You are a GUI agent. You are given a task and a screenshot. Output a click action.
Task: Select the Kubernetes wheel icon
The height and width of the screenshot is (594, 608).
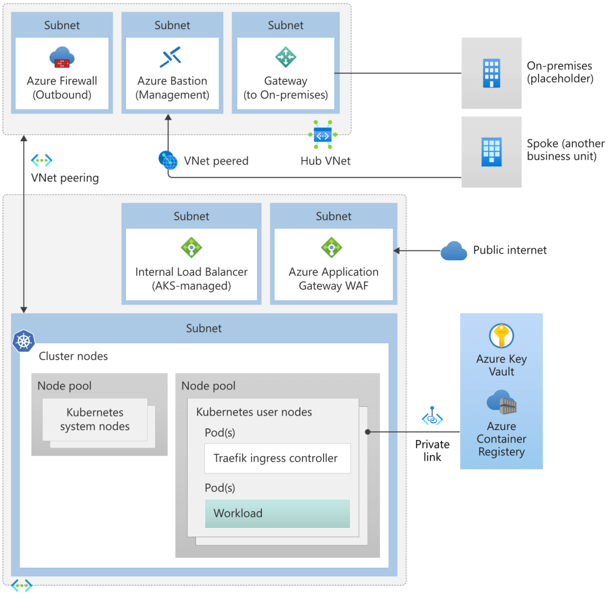coord(23,342)
